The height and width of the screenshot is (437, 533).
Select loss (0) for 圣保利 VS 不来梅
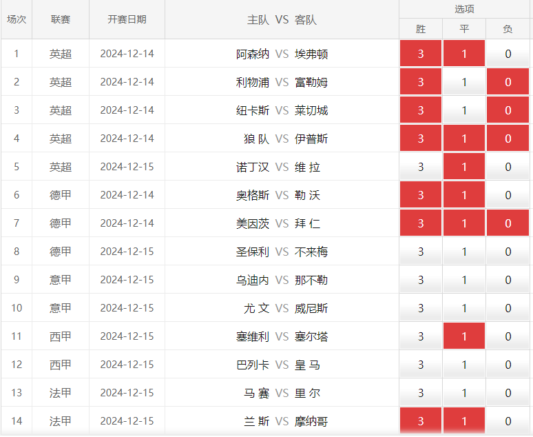(508, 251)
